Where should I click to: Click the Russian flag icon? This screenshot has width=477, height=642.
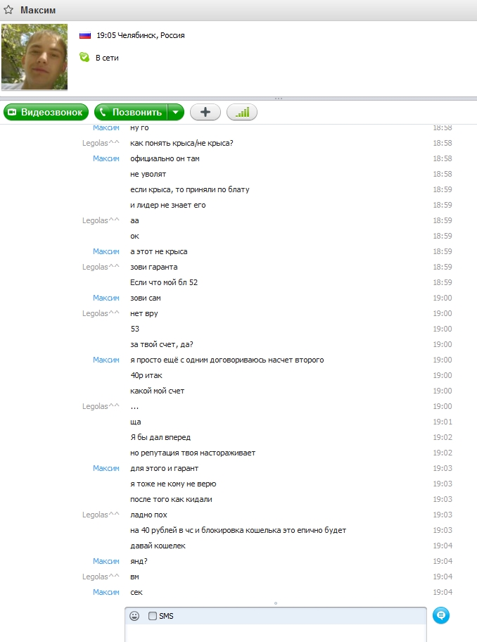click(x=85, y=36)
